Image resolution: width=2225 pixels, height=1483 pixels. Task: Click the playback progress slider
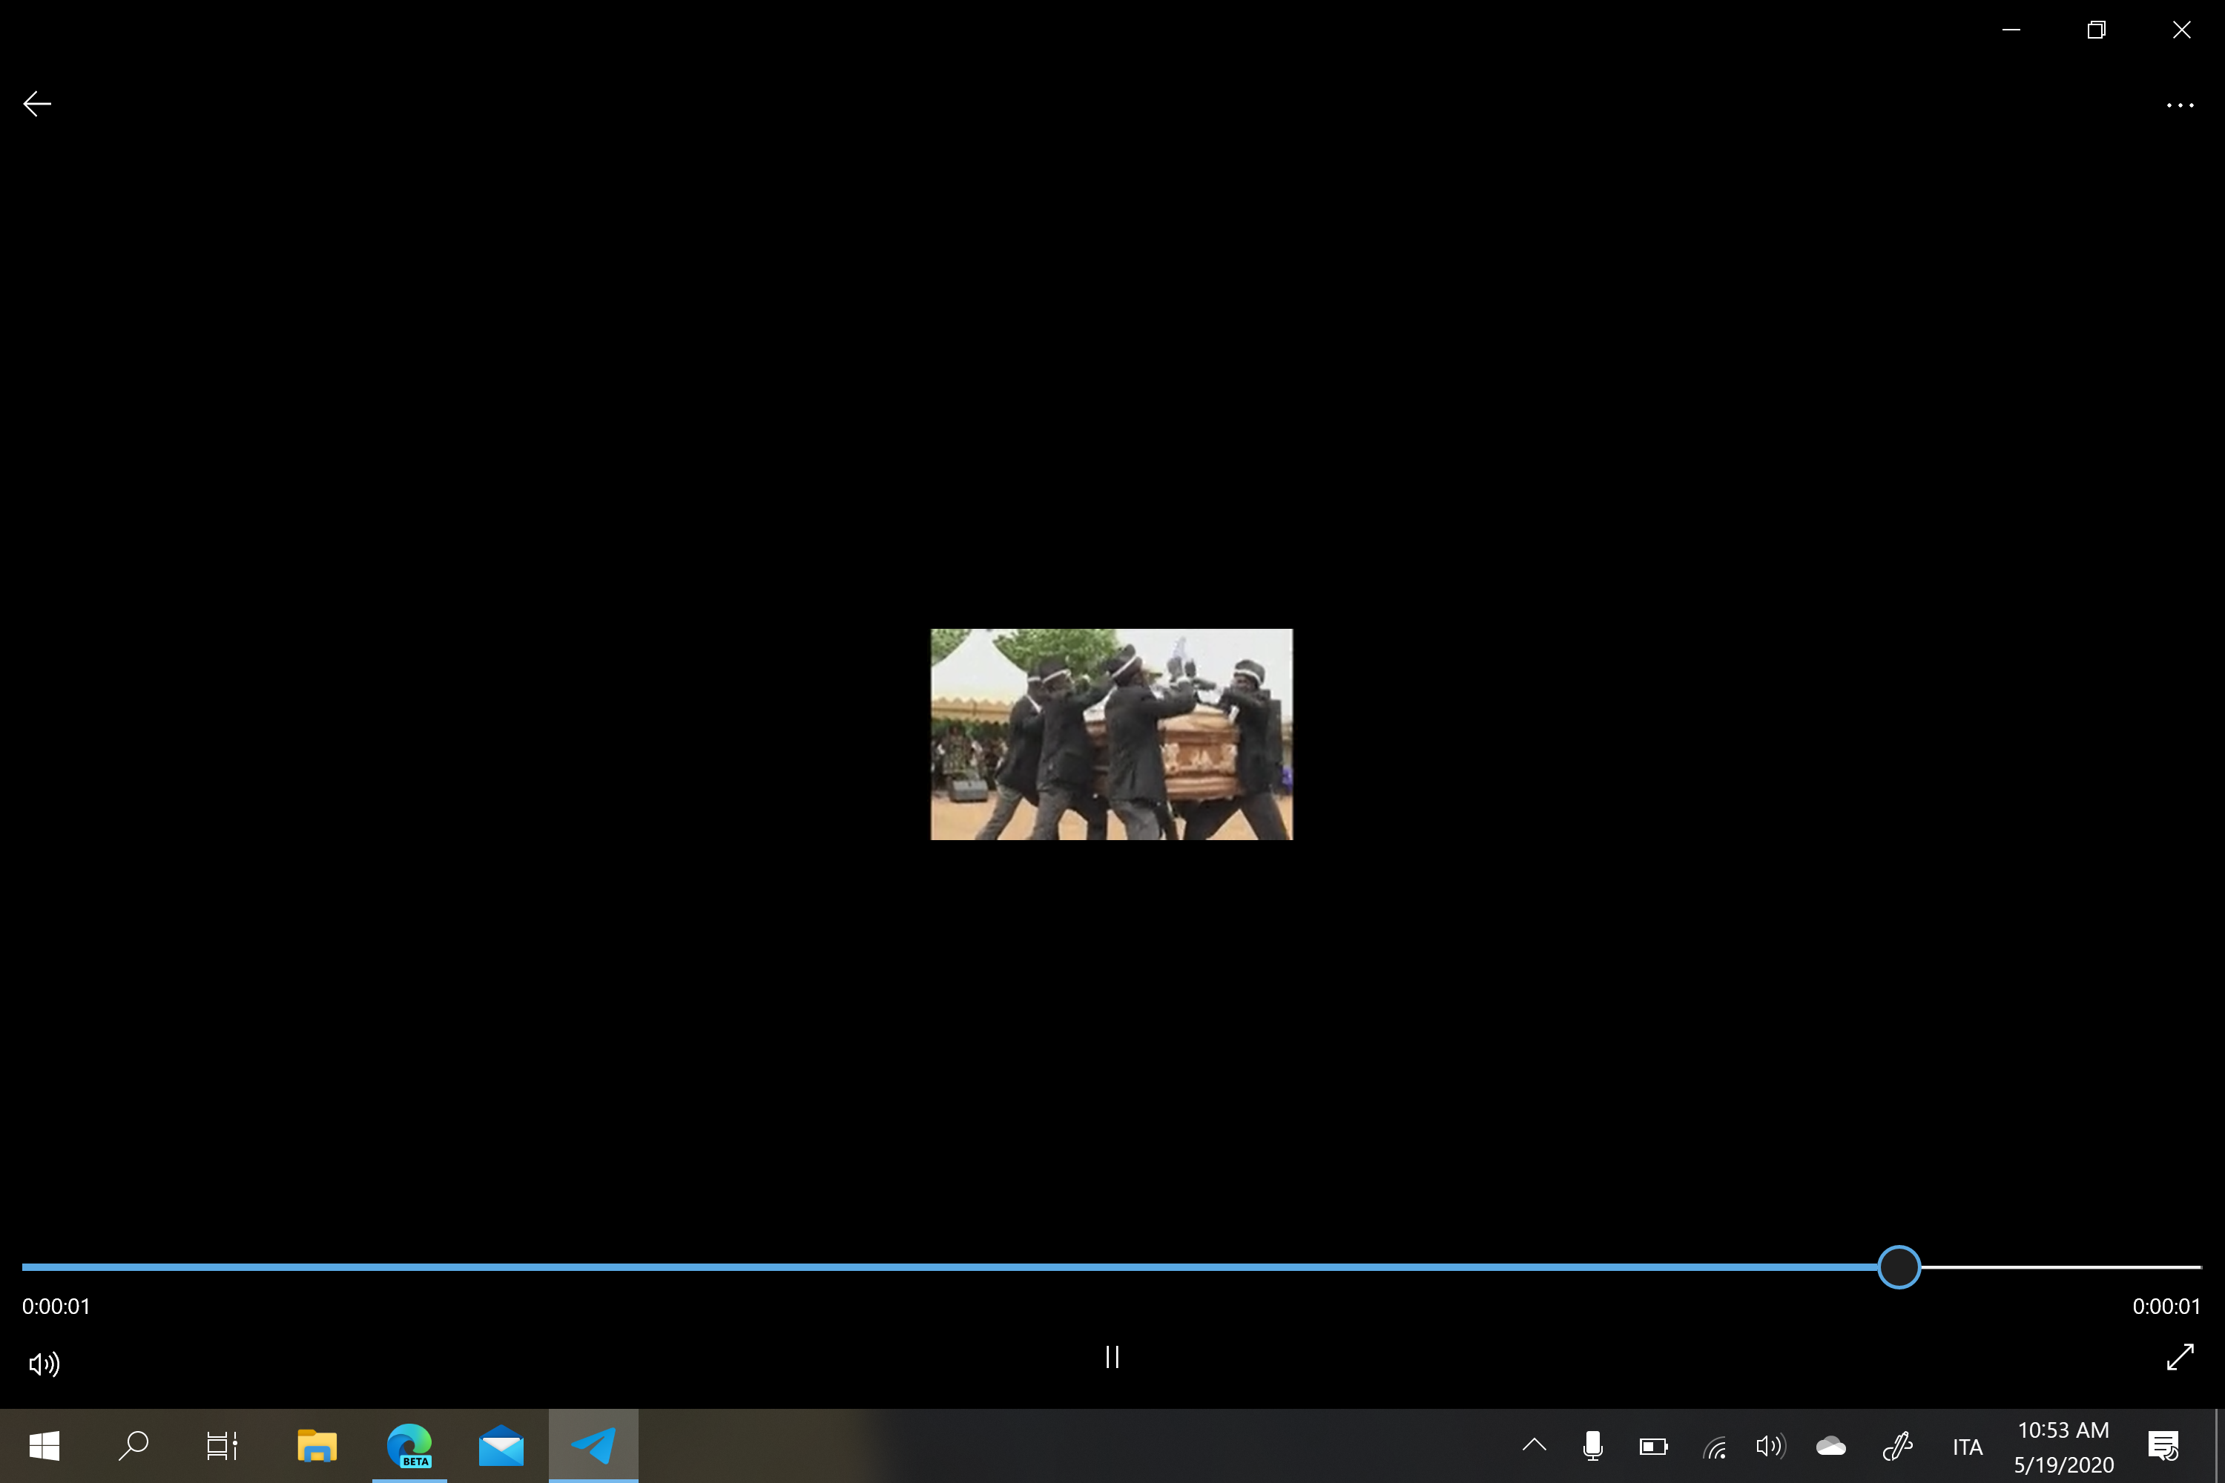pyautogui.click(x=1899, y=1267)
